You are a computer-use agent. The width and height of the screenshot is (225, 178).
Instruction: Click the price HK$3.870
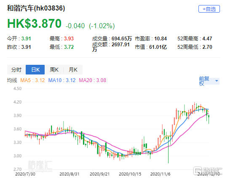pyautogui.click(x=34, y=24)
